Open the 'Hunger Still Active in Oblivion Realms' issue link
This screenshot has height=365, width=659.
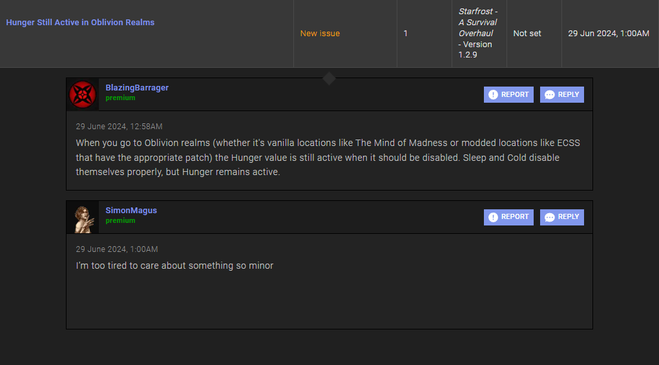80,22
